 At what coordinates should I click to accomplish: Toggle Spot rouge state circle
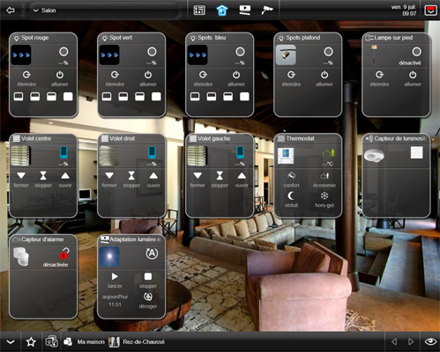pos(63,52)
